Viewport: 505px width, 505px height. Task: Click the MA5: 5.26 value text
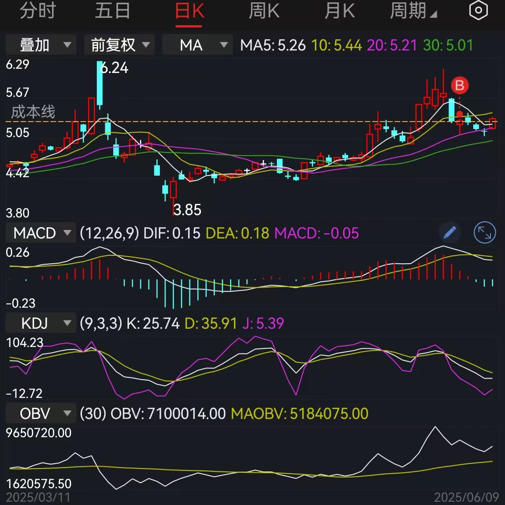[274, 45]
